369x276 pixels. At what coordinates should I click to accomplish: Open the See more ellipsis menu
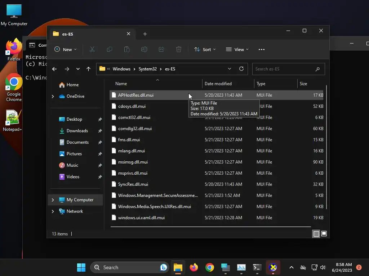pyautogui.click(x=262, y=50)
